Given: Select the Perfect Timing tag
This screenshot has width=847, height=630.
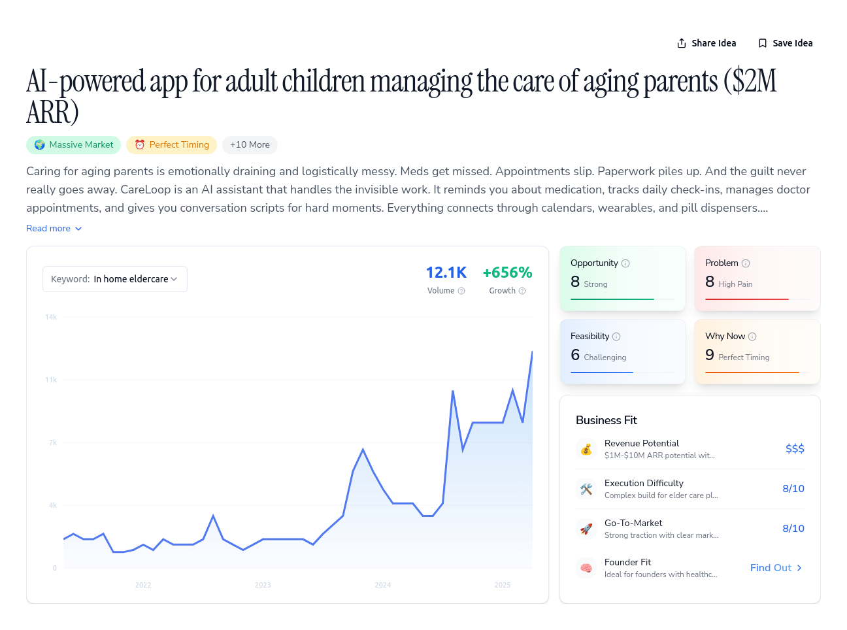Looking at the screenshot, I should pos(172,145).
